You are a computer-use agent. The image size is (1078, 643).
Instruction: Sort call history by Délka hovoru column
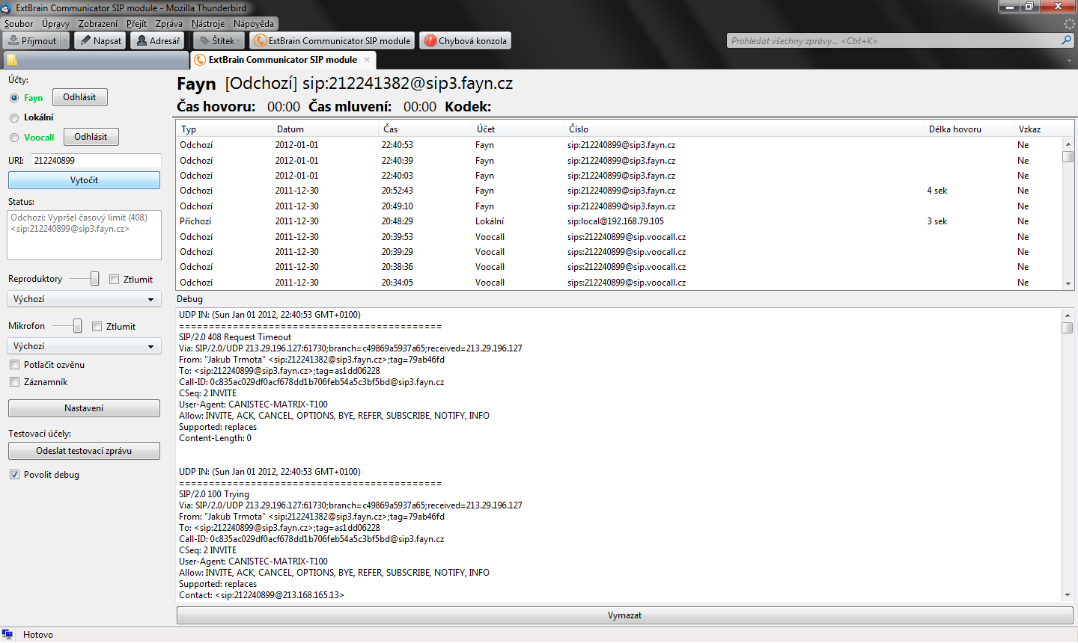click(969, 129)
